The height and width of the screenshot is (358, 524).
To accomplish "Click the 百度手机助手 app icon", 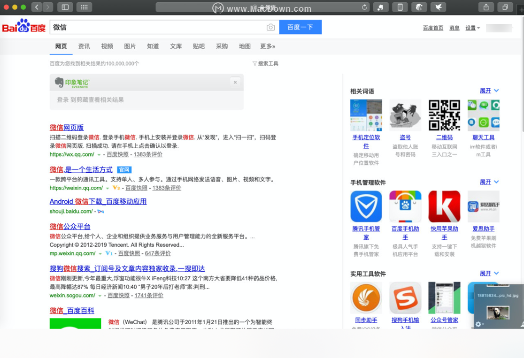I will 405,206.
